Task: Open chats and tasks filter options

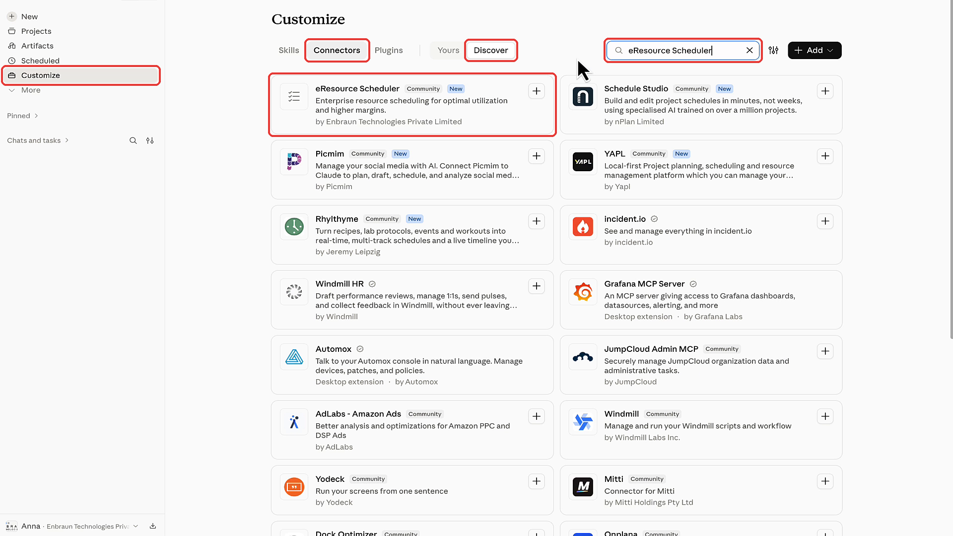Action: [150, 140]
